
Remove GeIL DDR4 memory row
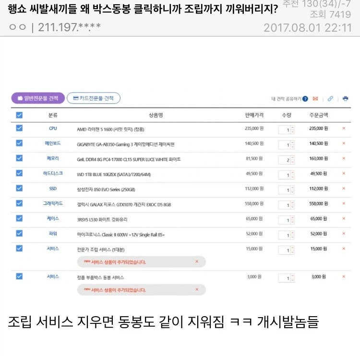(x=344, y=158)
